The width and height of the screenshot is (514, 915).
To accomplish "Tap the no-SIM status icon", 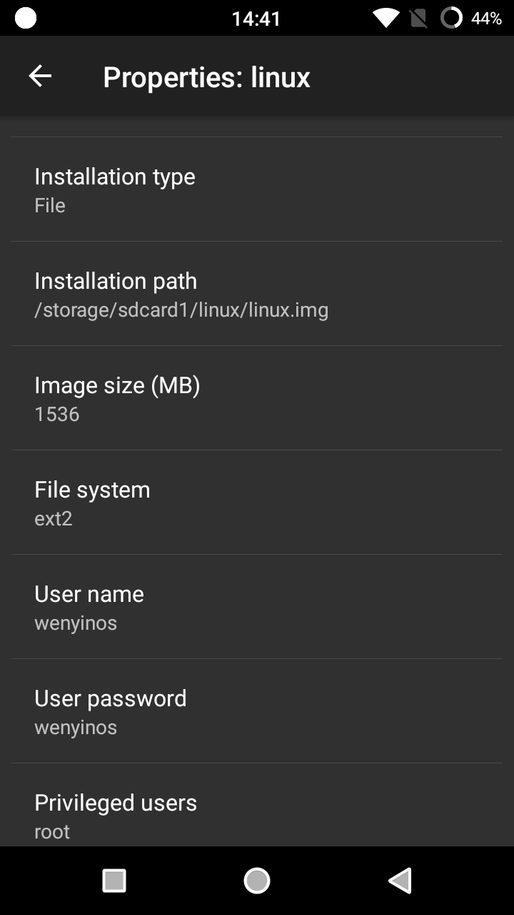I will tap(418, 18).
